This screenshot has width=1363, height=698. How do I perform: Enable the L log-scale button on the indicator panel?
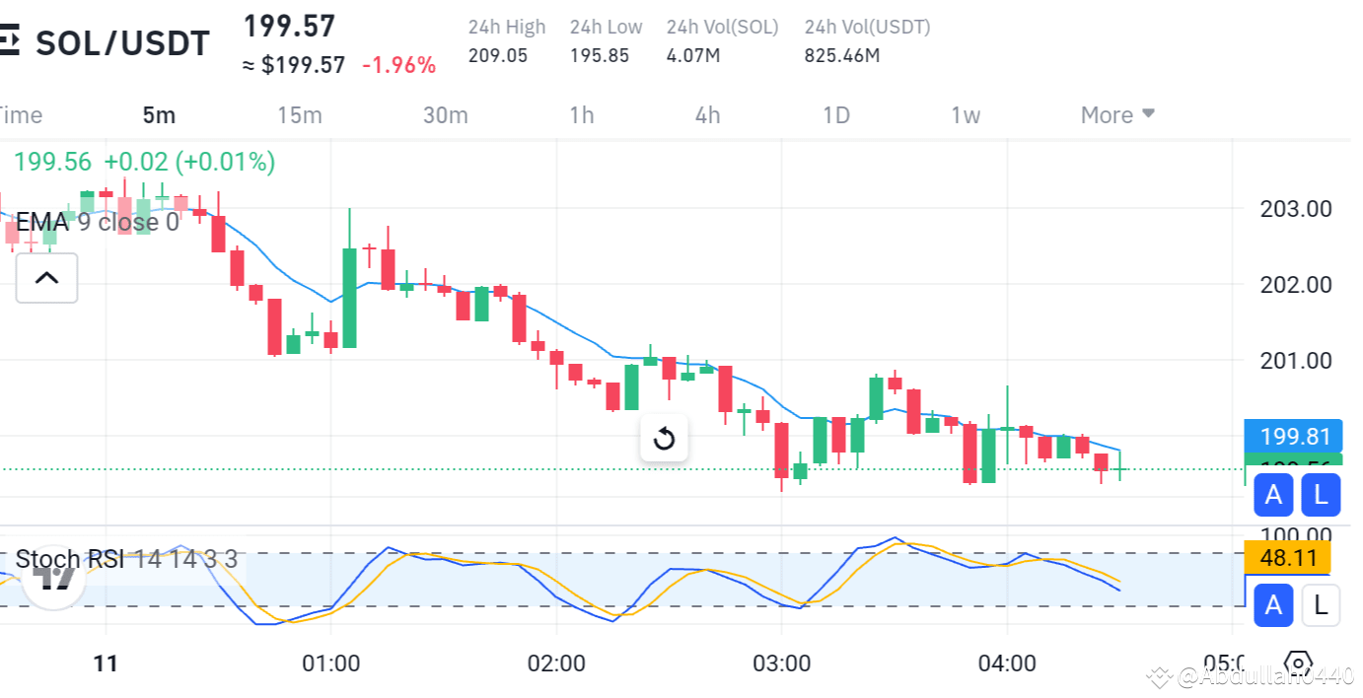(x=1321, y=604)
